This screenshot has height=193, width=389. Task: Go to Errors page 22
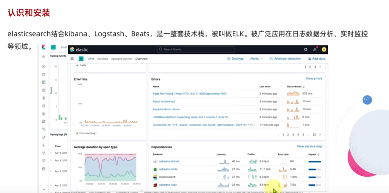click(x=314, y=135)
